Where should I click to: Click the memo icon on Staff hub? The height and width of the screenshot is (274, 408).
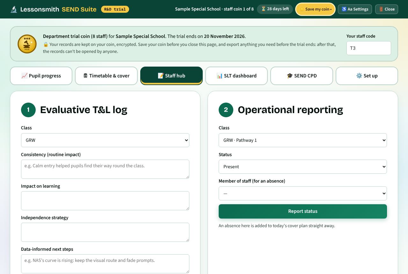coord(161,76)
